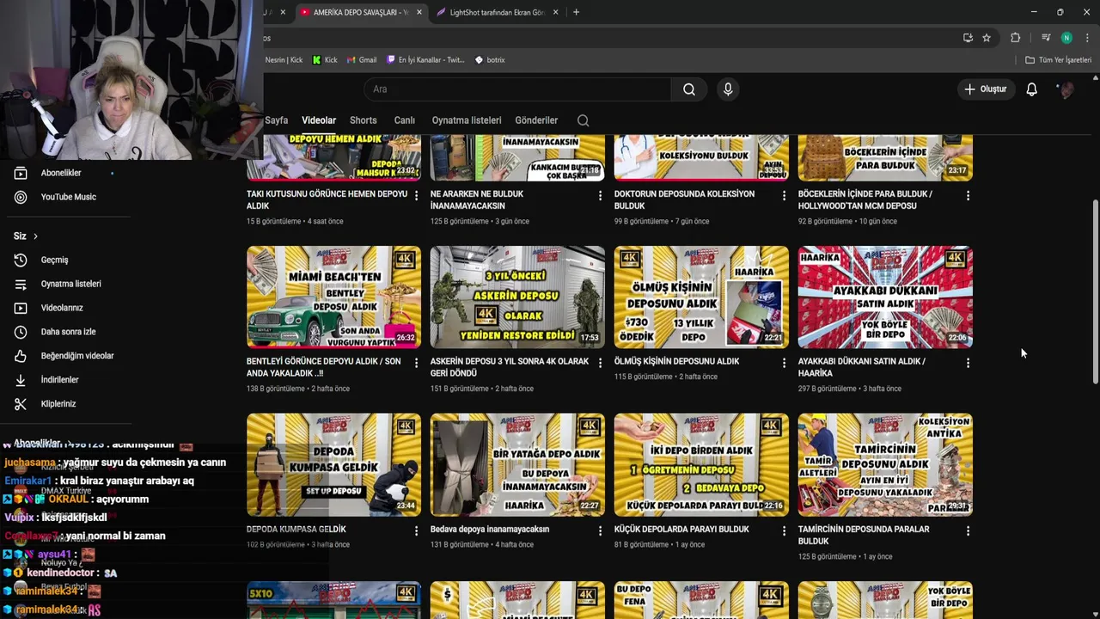Open options for ASKERİN DEPOSU video
Screen dimensions: 1100x619
pyautogui.click(x=600, y=364)
